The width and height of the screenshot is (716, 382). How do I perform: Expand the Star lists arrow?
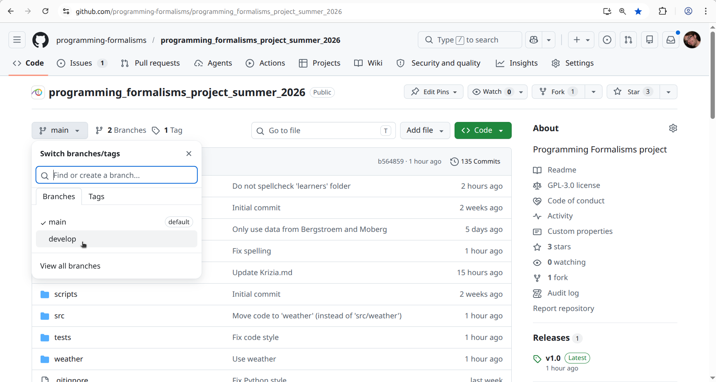[668, 92]
